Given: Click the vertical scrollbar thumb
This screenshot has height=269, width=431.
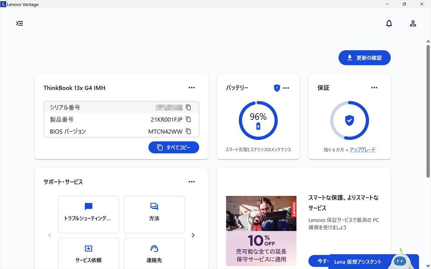Looking at the screenshot, I should [x=428, y=111].
